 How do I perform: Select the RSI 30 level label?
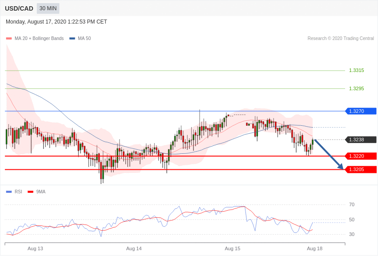pyautogui.click(x=352, y=234)
